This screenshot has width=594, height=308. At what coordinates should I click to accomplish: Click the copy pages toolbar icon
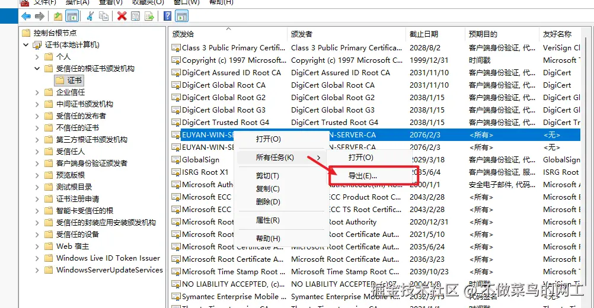coord(103,16)
